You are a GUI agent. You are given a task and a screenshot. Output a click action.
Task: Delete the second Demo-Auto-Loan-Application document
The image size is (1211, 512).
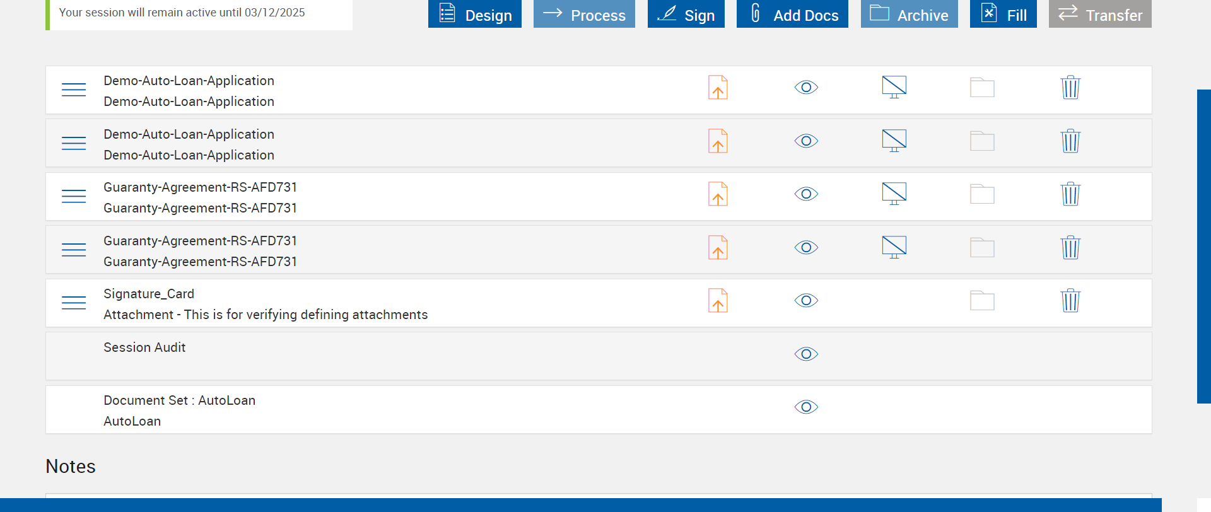[x=1070, y=141]
